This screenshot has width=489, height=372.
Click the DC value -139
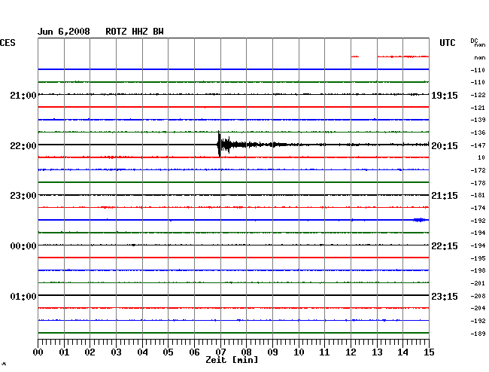tap(478, 120)
